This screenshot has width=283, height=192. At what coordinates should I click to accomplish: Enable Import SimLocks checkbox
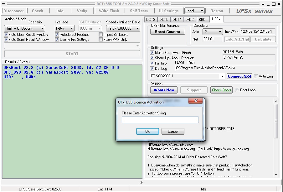pos(101,35)
